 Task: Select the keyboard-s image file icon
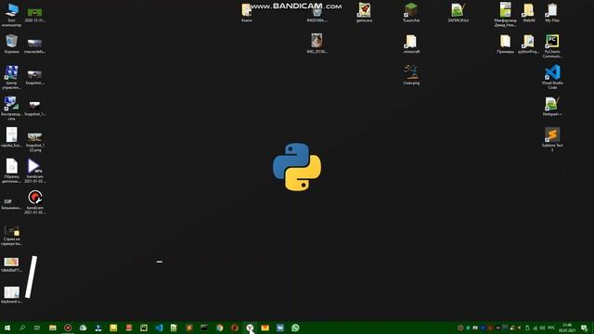(11, 295)
